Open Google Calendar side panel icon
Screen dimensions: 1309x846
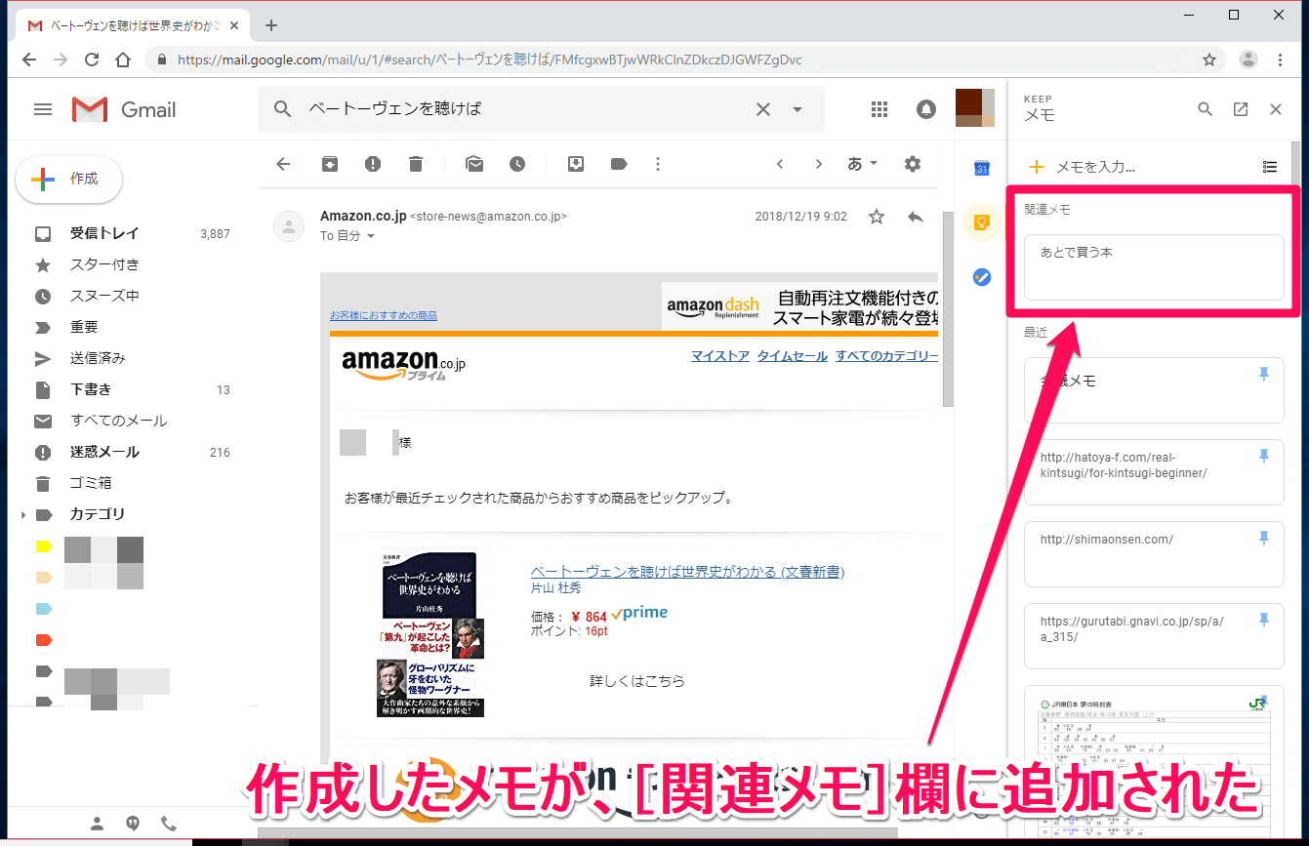click(x=982, y=168)
